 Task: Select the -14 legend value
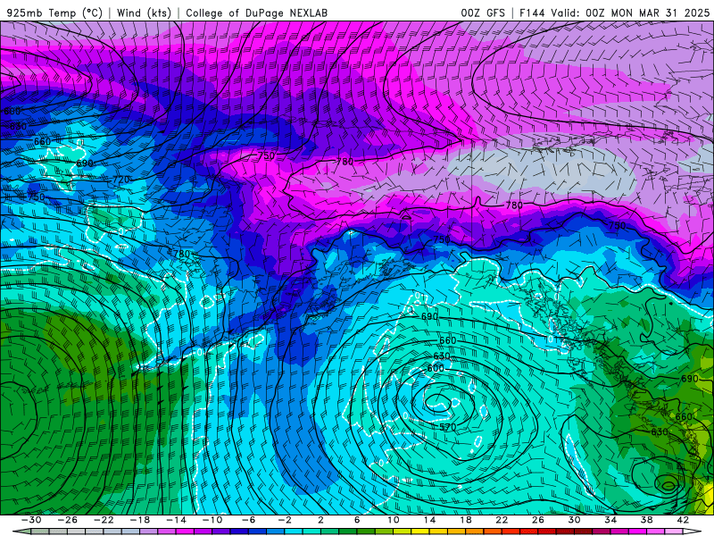(x=176, y=520)
